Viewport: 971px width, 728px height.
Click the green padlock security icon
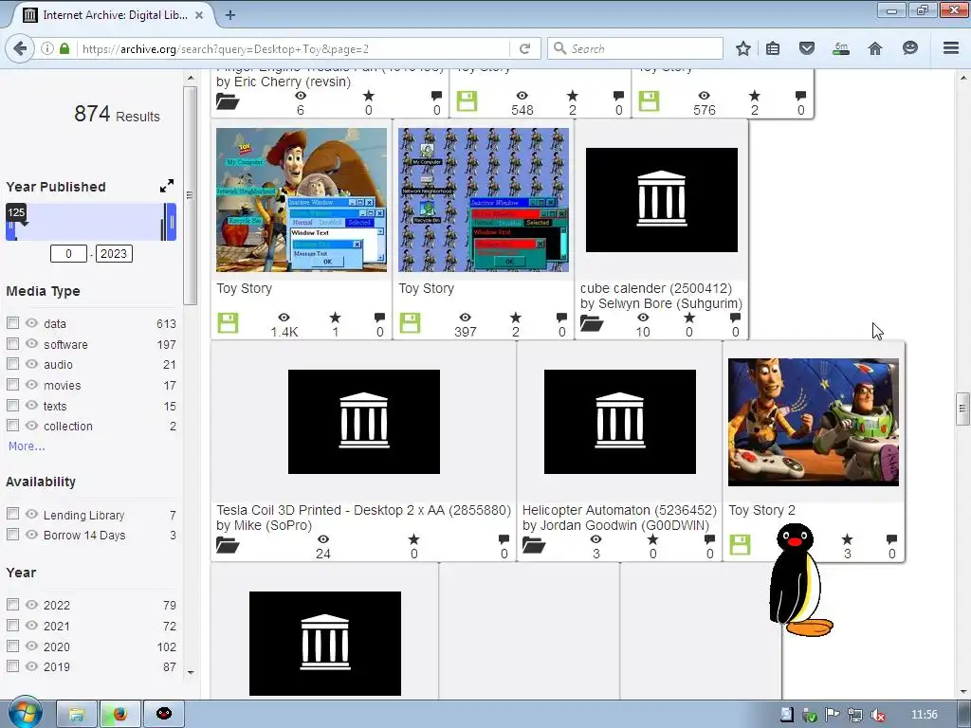[x=64, y=48]
